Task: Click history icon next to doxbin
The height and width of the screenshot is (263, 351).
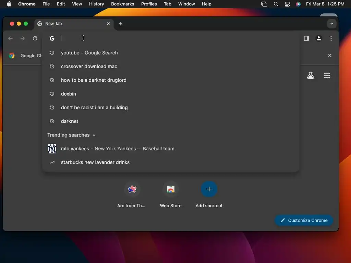Action: 52,94
